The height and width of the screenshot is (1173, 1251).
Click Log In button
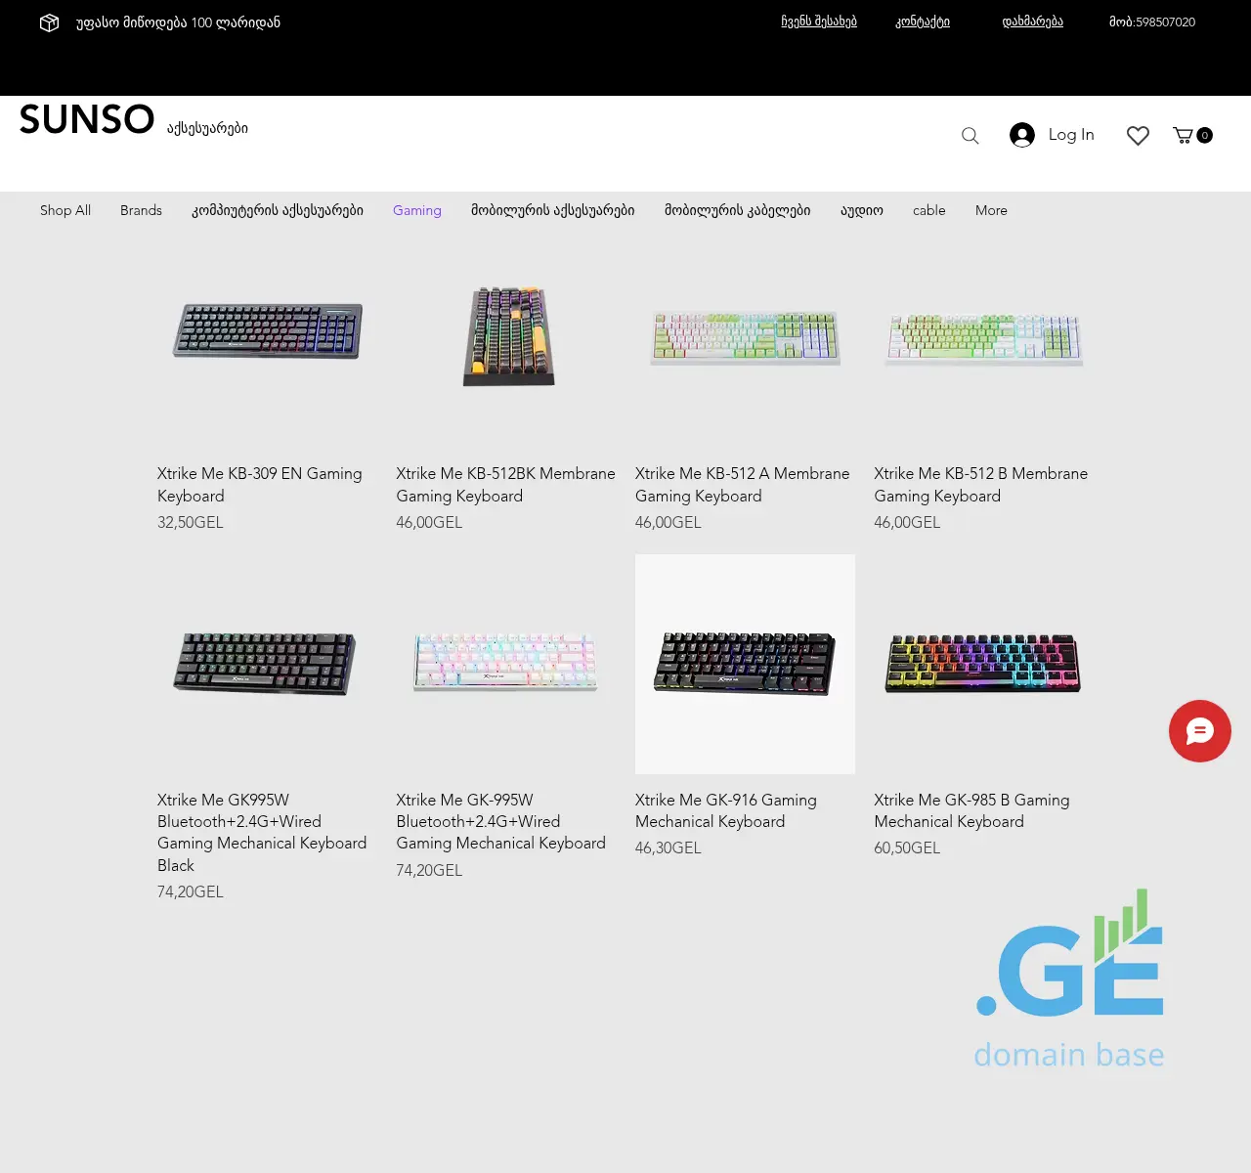[1070, 135]
